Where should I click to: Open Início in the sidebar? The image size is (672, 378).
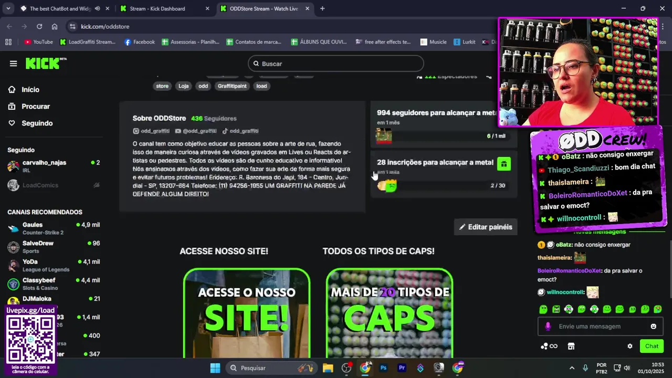coord(30,90)
